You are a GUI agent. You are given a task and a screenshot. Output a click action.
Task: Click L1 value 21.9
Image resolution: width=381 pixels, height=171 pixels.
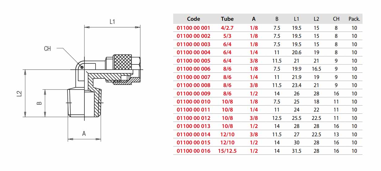click(x=297, y=77)
